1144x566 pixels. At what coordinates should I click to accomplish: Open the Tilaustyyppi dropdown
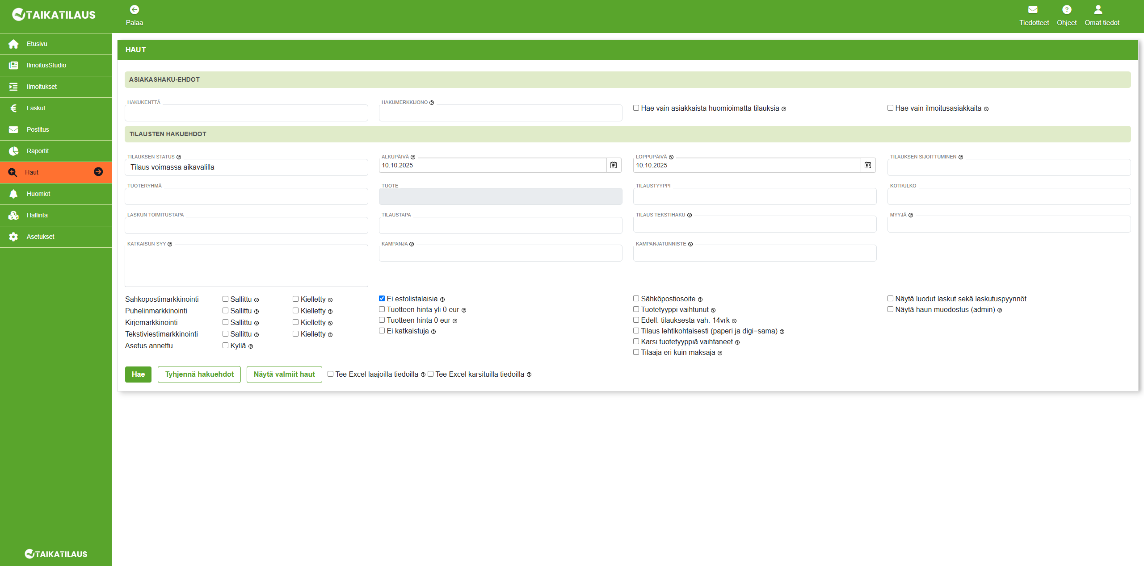tap(754, 196)
